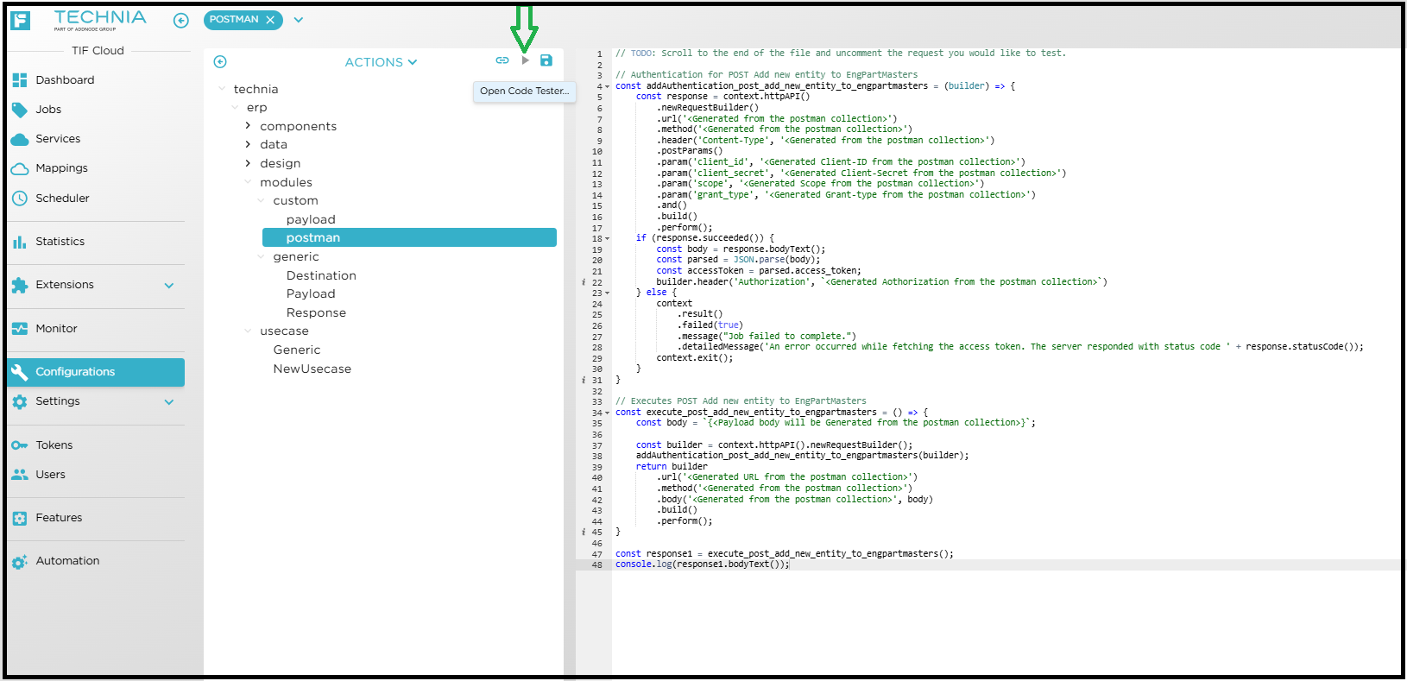Open the Tokens page
Image resolution: width=1407 pixels, height=681 pixels.
click(x=54, y=445)
